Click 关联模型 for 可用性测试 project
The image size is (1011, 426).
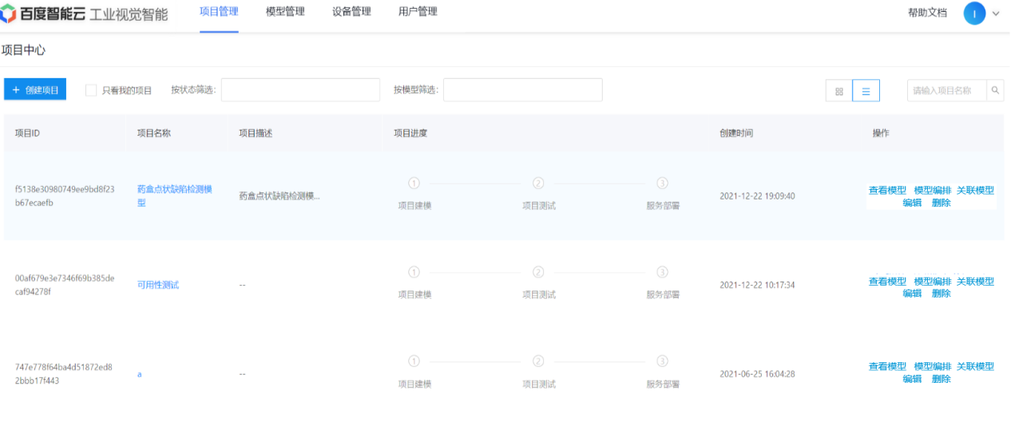click(x=975, y=281)
